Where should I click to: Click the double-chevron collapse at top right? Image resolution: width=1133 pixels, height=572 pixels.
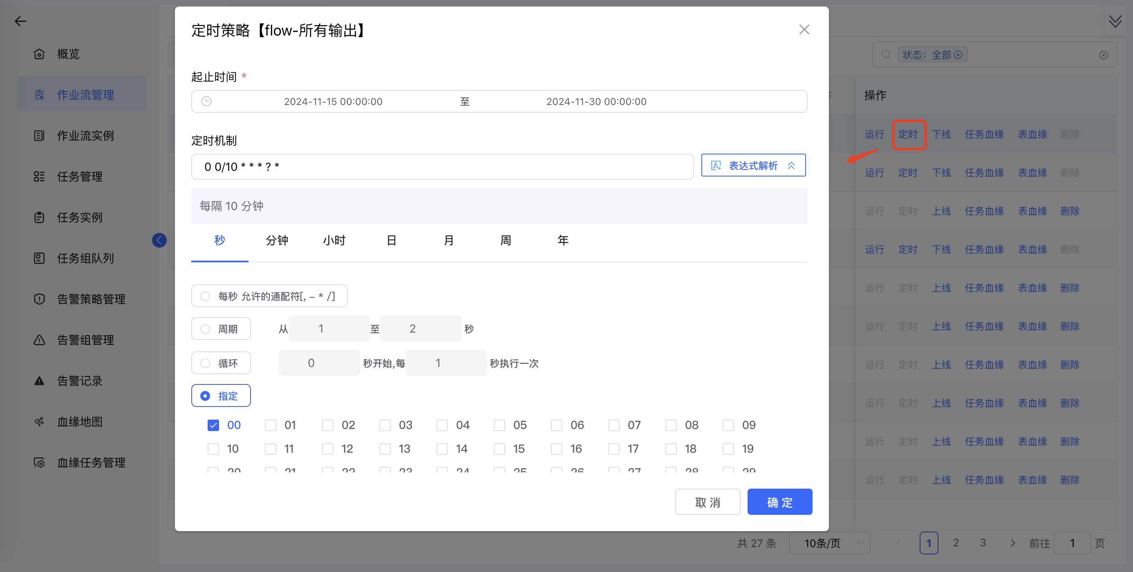pos(1115,21)
